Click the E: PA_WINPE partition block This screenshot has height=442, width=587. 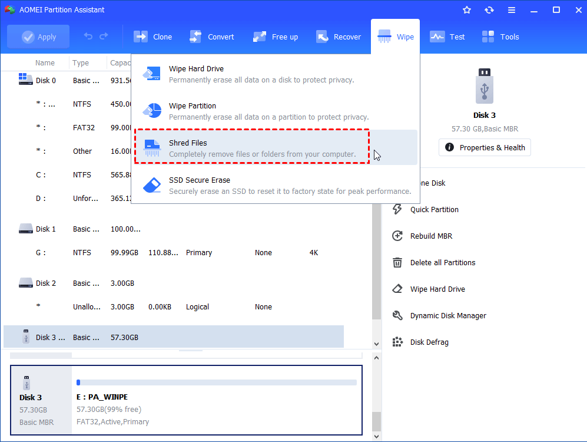(217, 400)
